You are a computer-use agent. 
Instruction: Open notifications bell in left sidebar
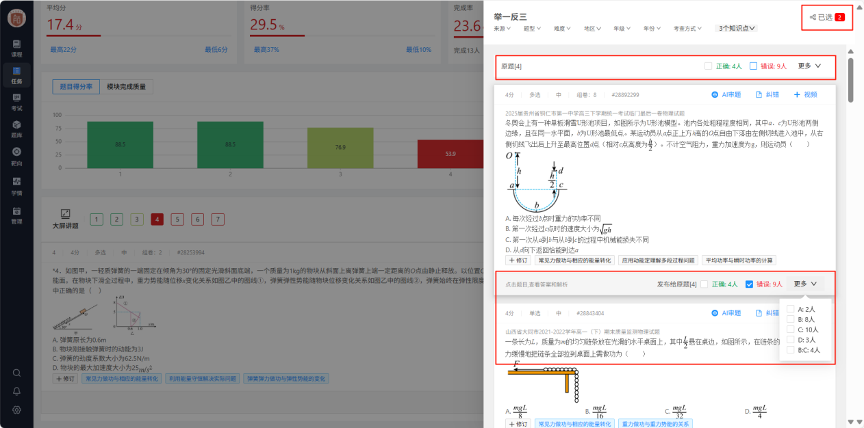click(x=16, y=391)
